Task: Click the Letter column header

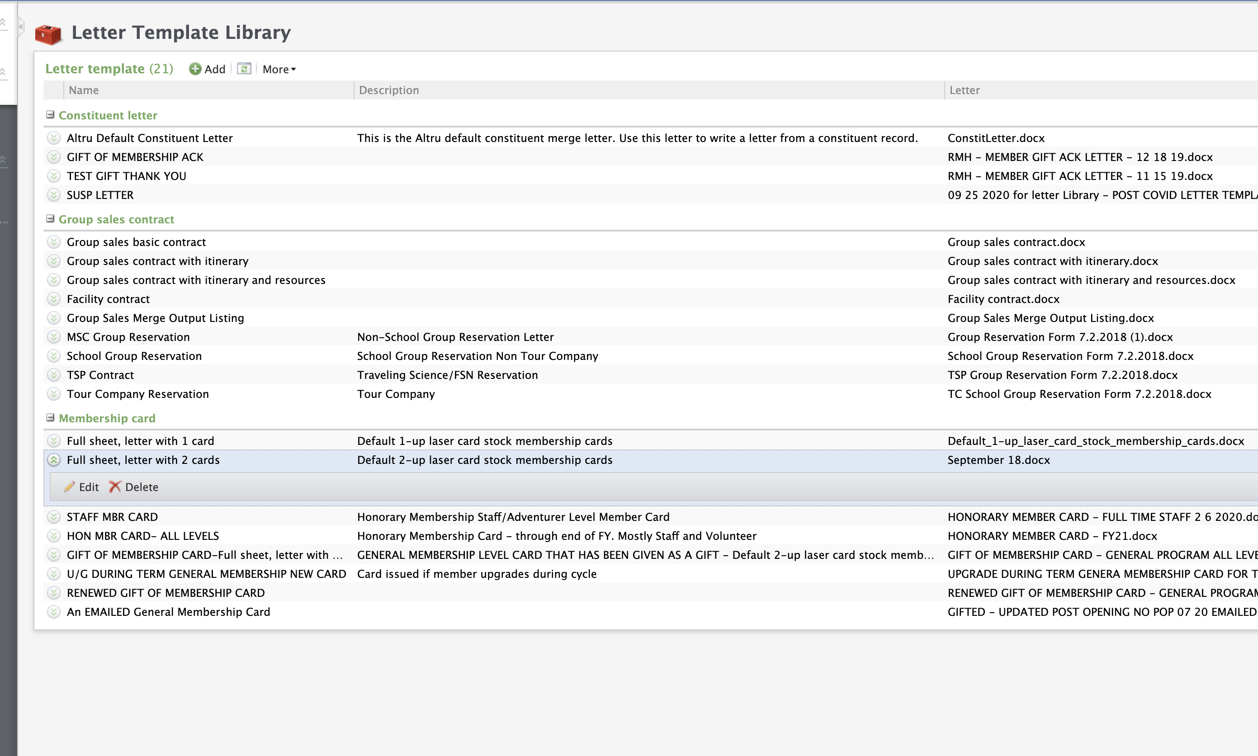Action: click(x=964, y=90)
